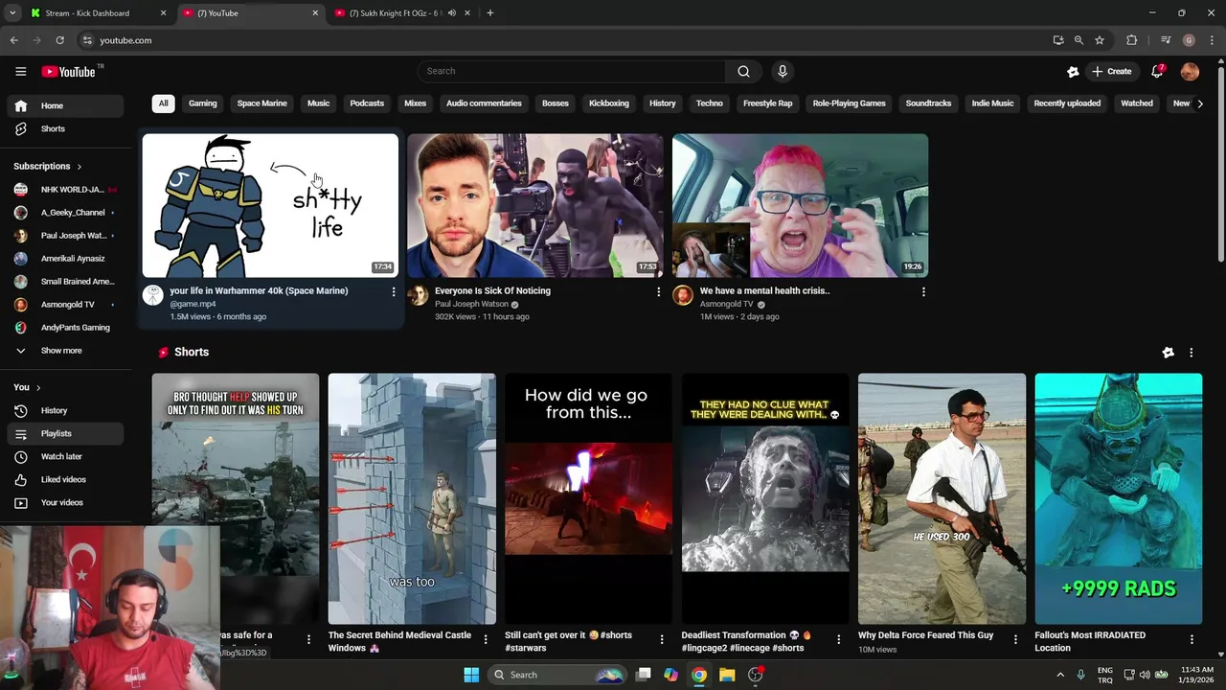
Task: Open Windows Start menu
Action: [471, 675]
